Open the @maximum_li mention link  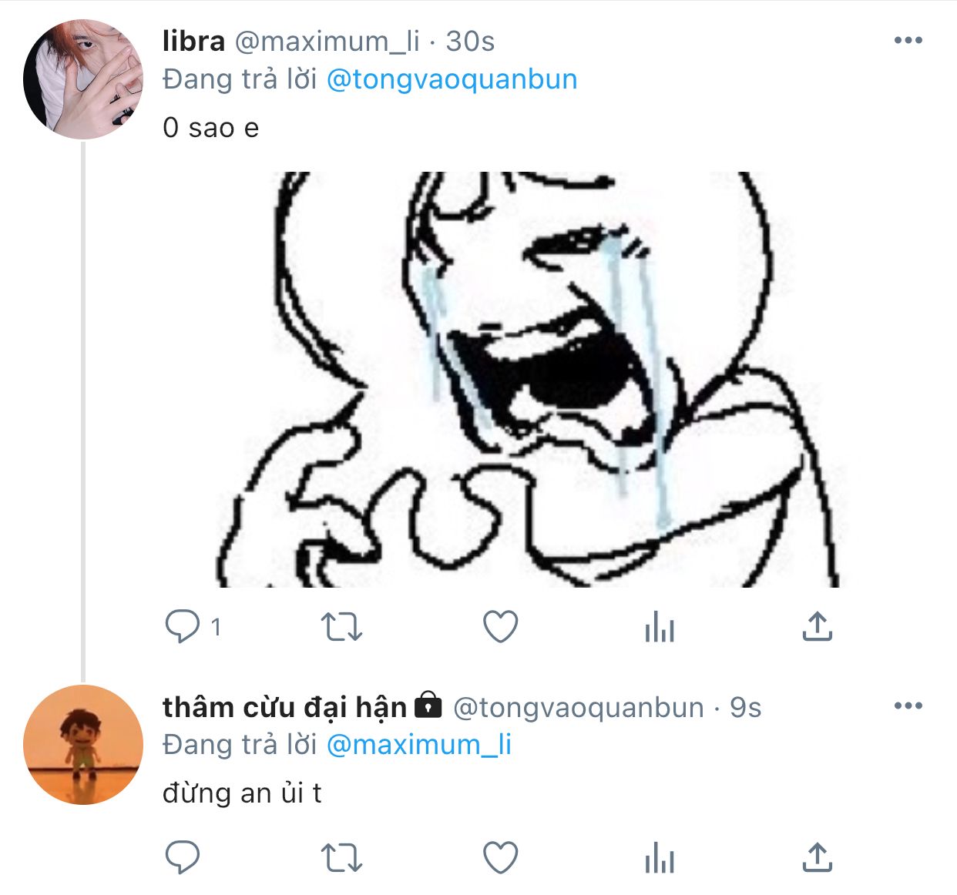[x=418, y=745]
